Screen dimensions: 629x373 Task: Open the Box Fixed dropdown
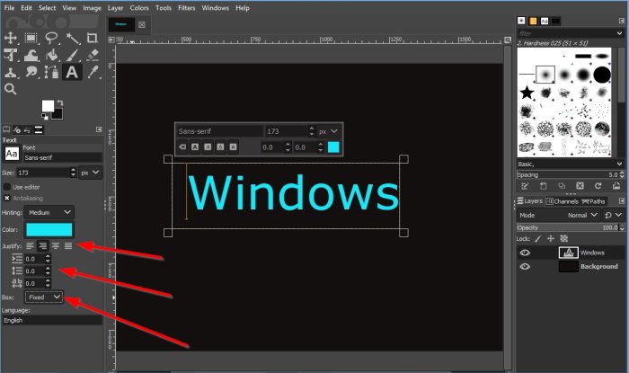click(44, 298)
